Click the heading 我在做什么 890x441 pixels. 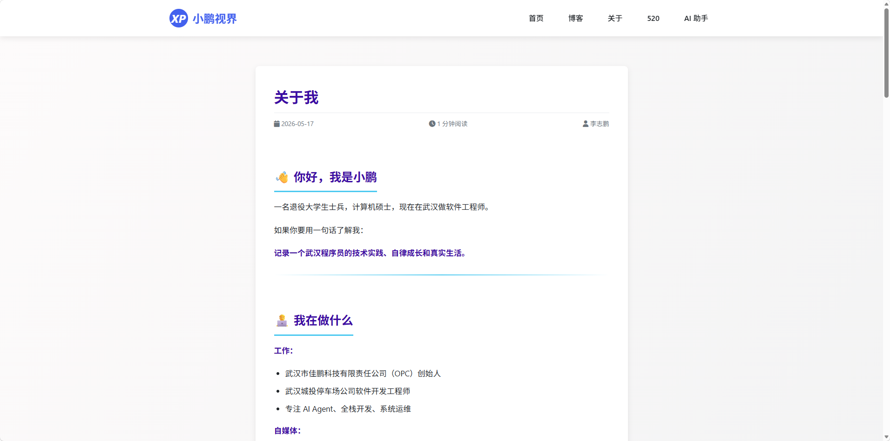coord(324,321)
